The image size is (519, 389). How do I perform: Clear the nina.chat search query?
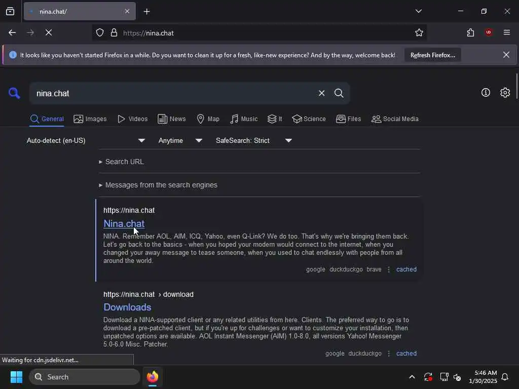click(x=322, y=93)
